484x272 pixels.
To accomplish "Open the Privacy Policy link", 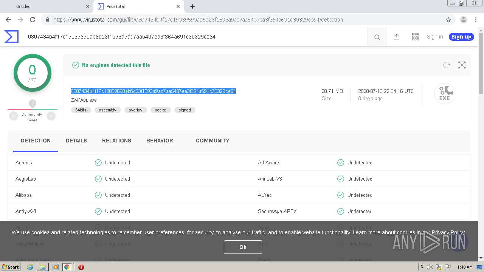I will tap(448, 232).
